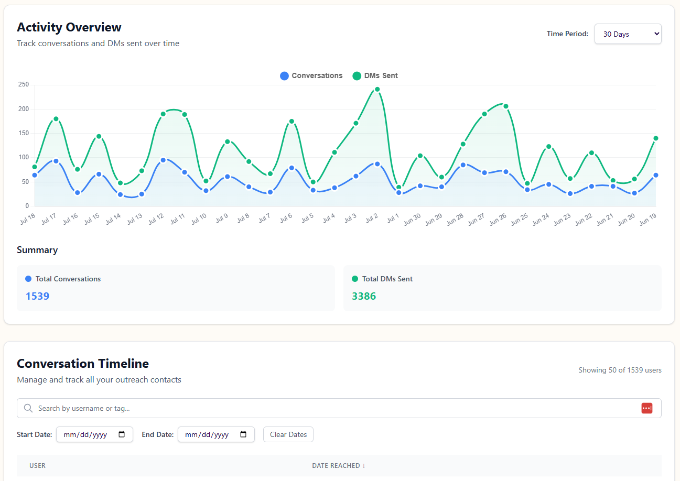The image size is (680, 481).
Task: Select the Jul 2 peak DMs Sent point
Action: (376, 90)
